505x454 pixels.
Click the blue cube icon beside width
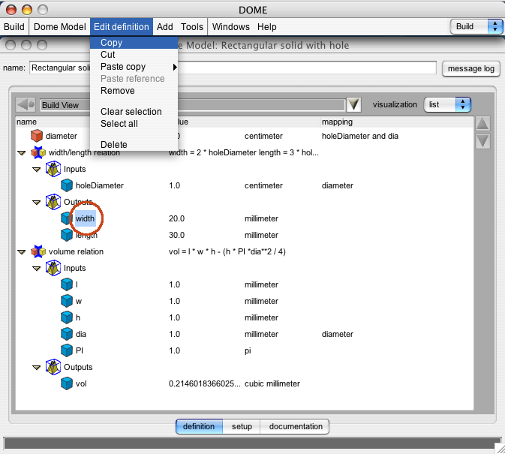click(x=65, y=218)
